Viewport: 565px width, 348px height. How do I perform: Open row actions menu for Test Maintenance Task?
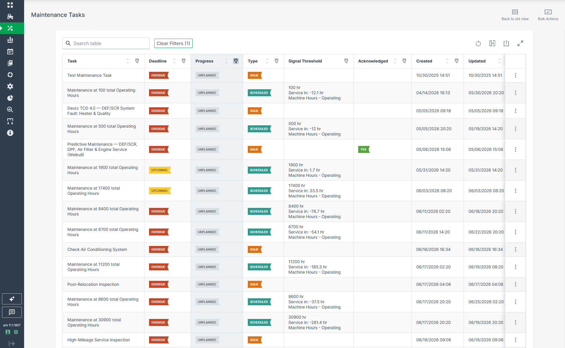[x=516, y=75]
